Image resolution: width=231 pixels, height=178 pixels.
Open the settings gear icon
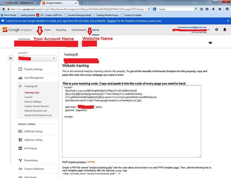[x=216, y=30]
